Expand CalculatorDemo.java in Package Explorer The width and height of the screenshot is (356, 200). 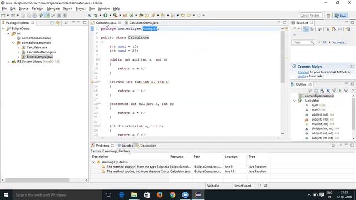click(18, 52)
